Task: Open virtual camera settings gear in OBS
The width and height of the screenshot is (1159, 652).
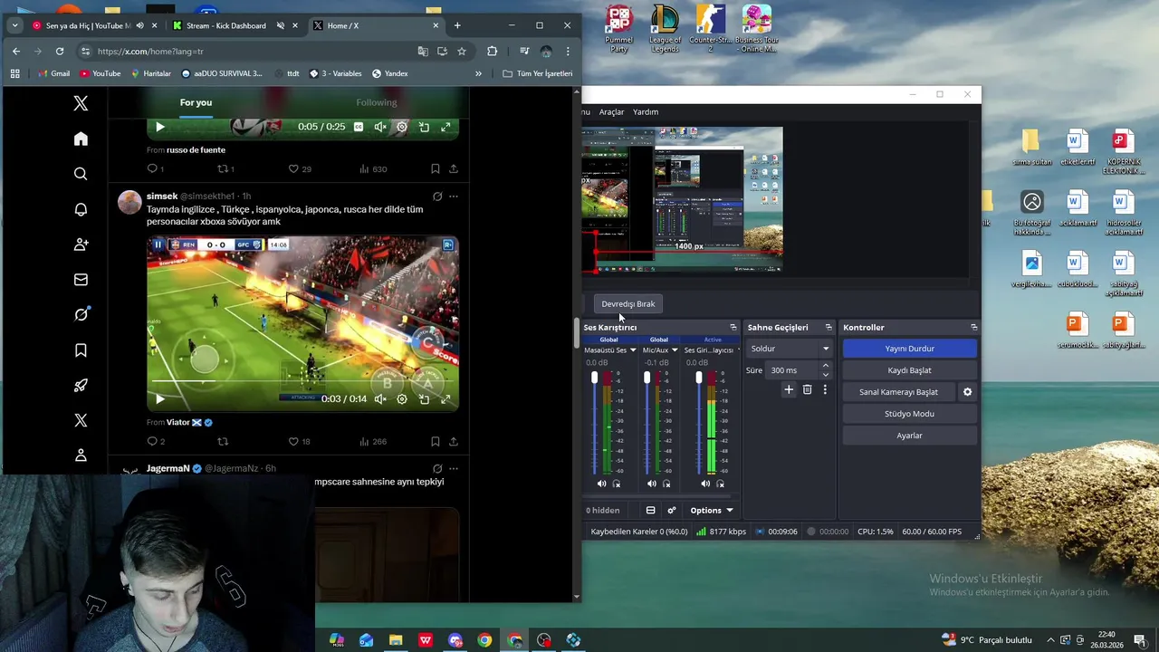Action: click(x=967, y=392)
